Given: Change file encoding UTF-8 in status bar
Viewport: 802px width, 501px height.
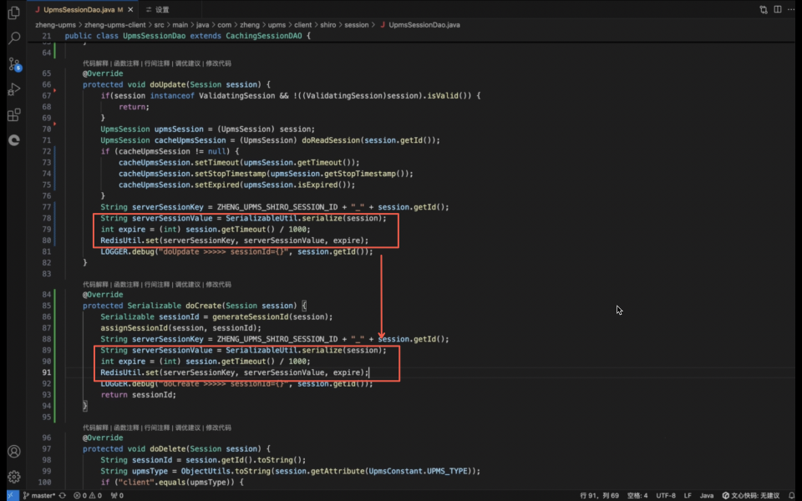Looking at the screenshot, I should coord(666,495).
